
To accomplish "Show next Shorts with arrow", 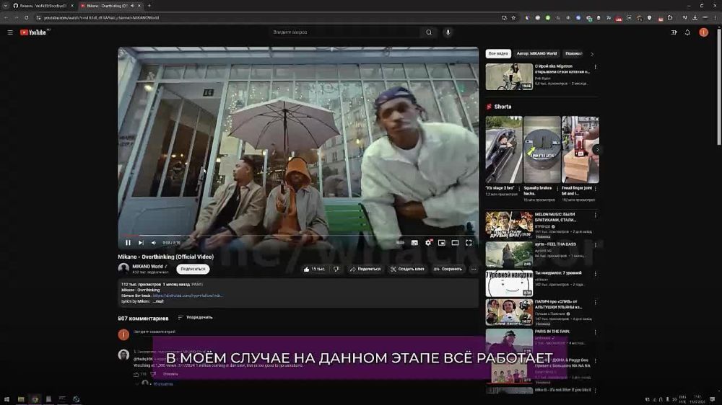I will pos(597,149).
